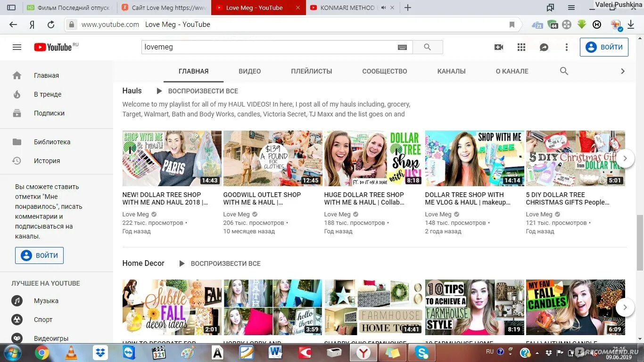Screen dimensions: 644x362
Task: Reload the page
Action: [x=51, y=25]
